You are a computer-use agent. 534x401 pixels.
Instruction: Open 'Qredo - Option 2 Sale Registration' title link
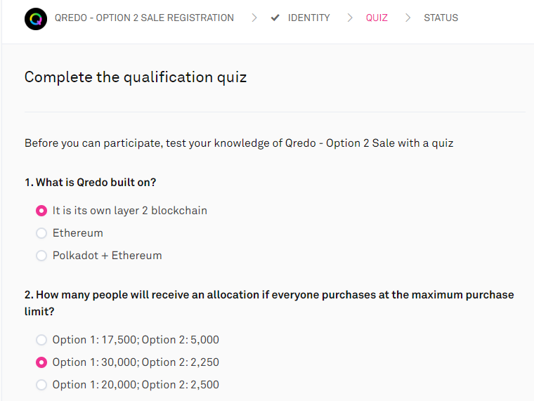click(x=144, y=18)
